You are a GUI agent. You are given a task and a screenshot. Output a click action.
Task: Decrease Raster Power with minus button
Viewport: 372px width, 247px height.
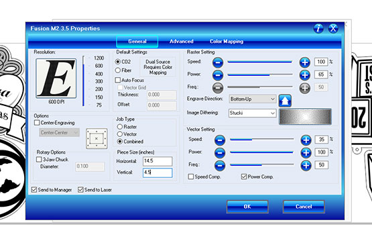click(x=218, y=75)
